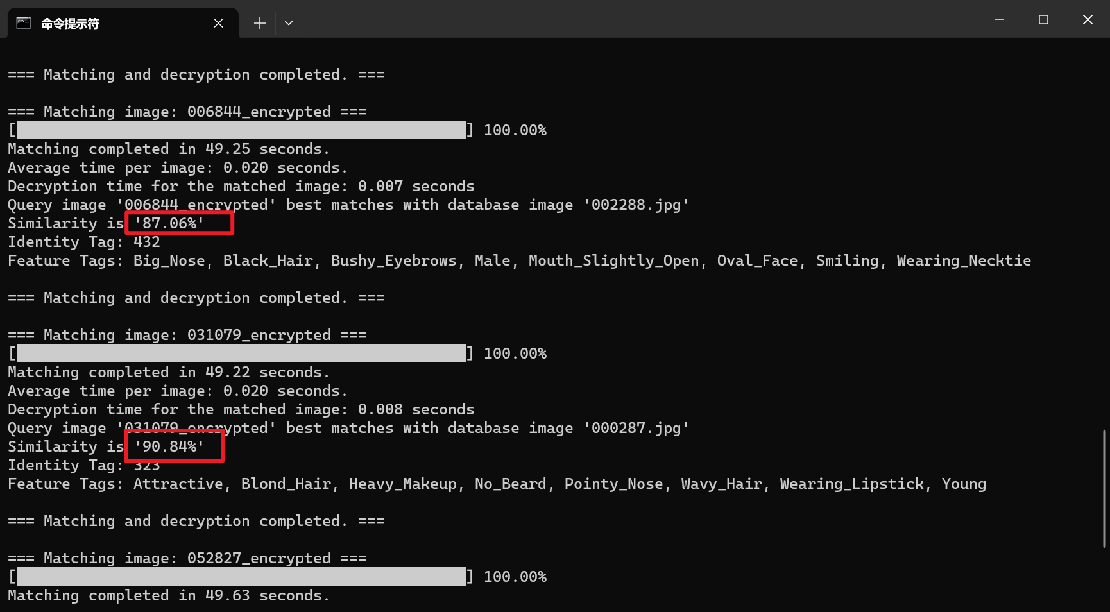This screenshot has width=1110, height=612.
Task: Click the Matching image 052827_encrypted header
Action: pyautogui.click(x=187, y=557)
